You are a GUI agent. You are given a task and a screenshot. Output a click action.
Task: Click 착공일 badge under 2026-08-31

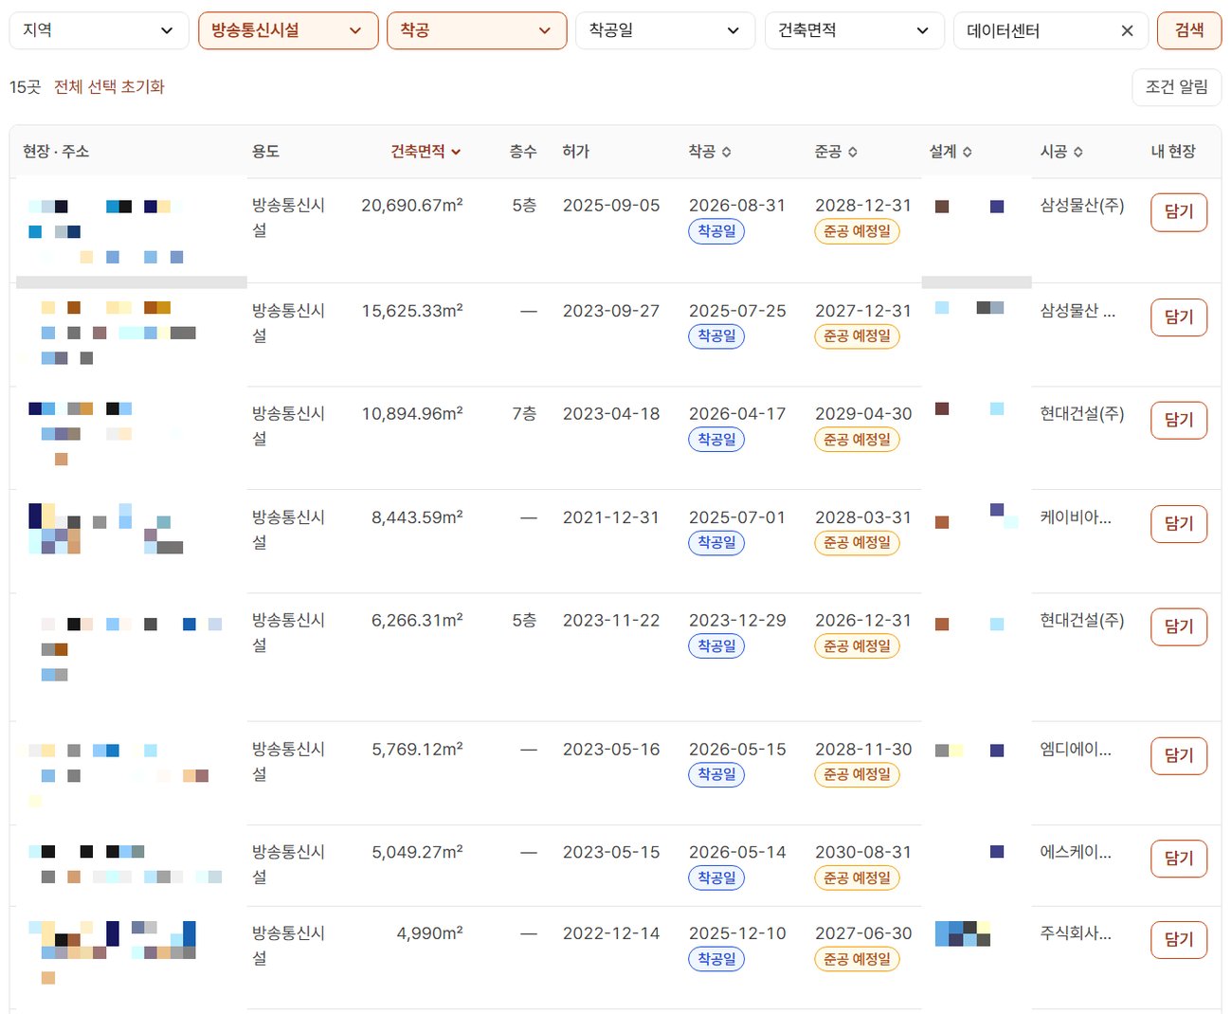coord(716,231)
